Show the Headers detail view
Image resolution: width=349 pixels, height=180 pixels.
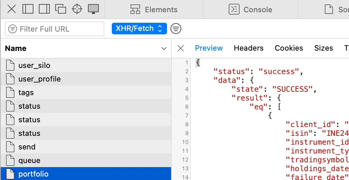pyautogui.click(x=248, y=48)
